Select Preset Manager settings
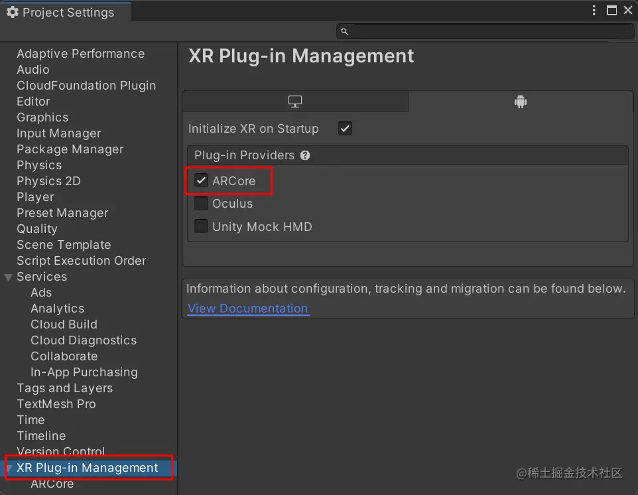 [x=62, y=213]
